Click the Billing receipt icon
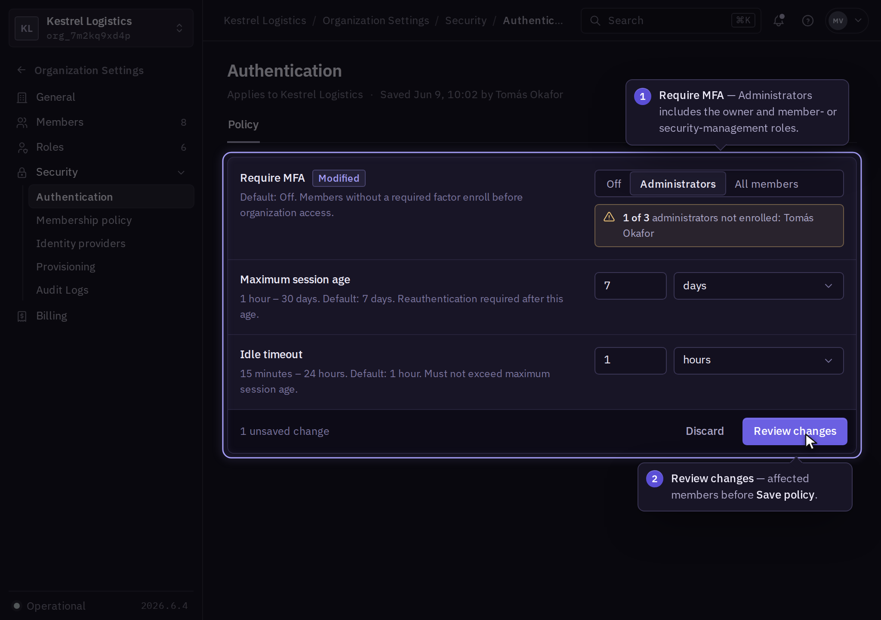 (x=22, y=316)
